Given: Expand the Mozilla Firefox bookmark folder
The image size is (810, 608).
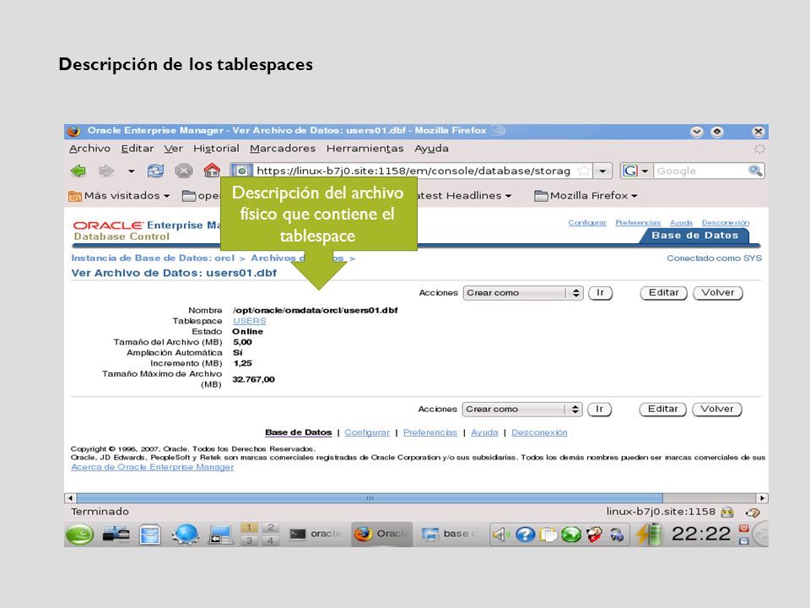Looking at the screenshot, I should pos(586,195).
